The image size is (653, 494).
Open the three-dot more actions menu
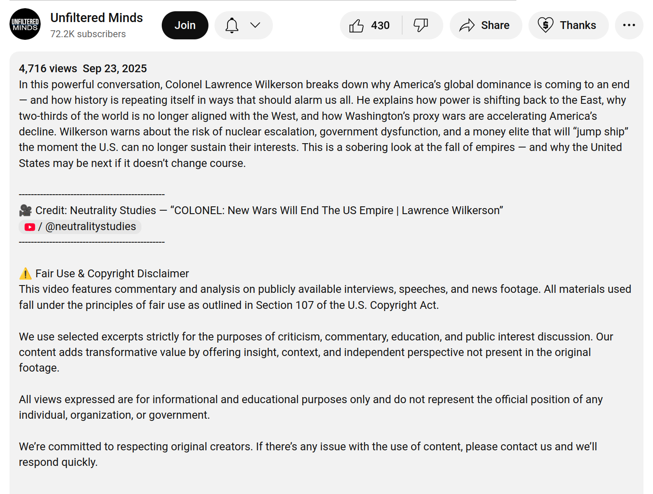[629, 26]
